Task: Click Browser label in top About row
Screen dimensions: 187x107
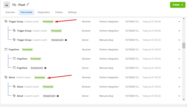Action: [x=86, y=77]
